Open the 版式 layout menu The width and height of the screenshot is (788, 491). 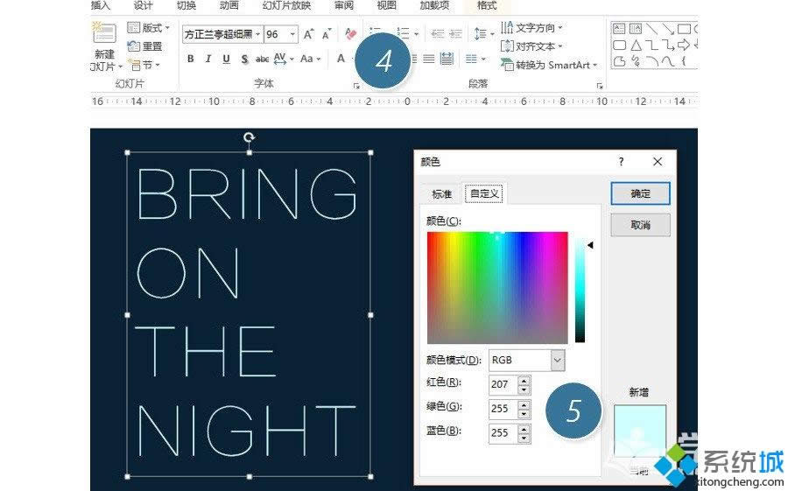click(149, 28)
